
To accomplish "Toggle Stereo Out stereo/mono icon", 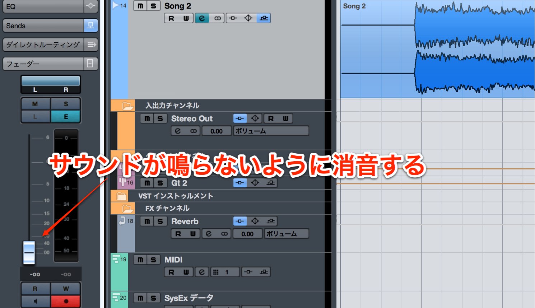I will [193, 131].
